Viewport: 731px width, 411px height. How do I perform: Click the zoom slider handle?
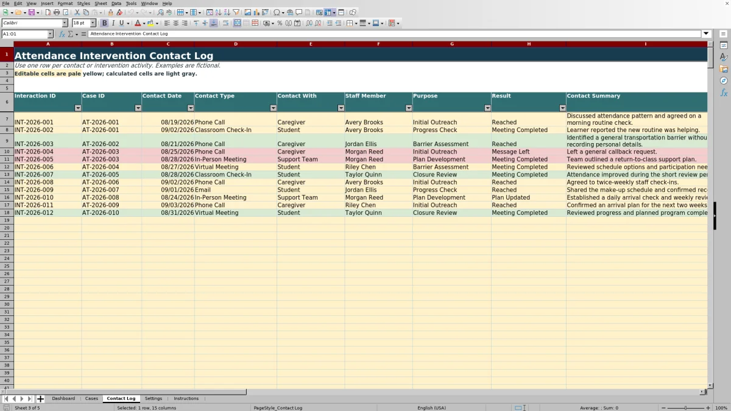pos(685,408)
